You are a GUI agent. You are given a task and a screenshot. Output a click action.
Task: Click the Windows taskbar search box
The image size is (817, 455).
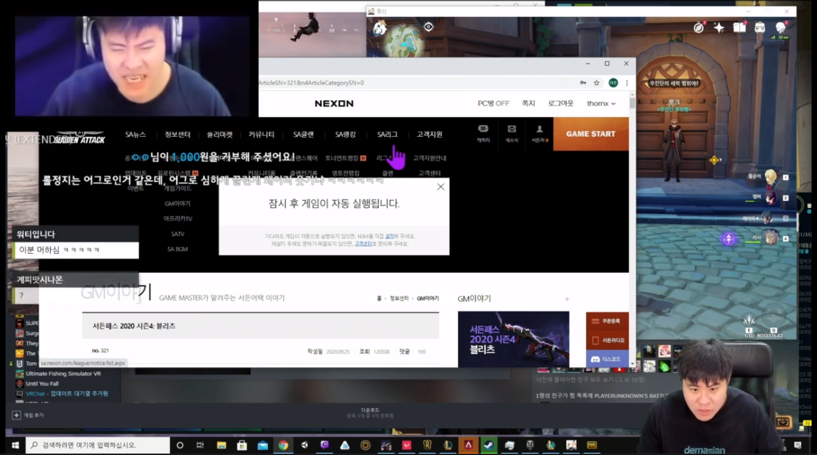97,445
